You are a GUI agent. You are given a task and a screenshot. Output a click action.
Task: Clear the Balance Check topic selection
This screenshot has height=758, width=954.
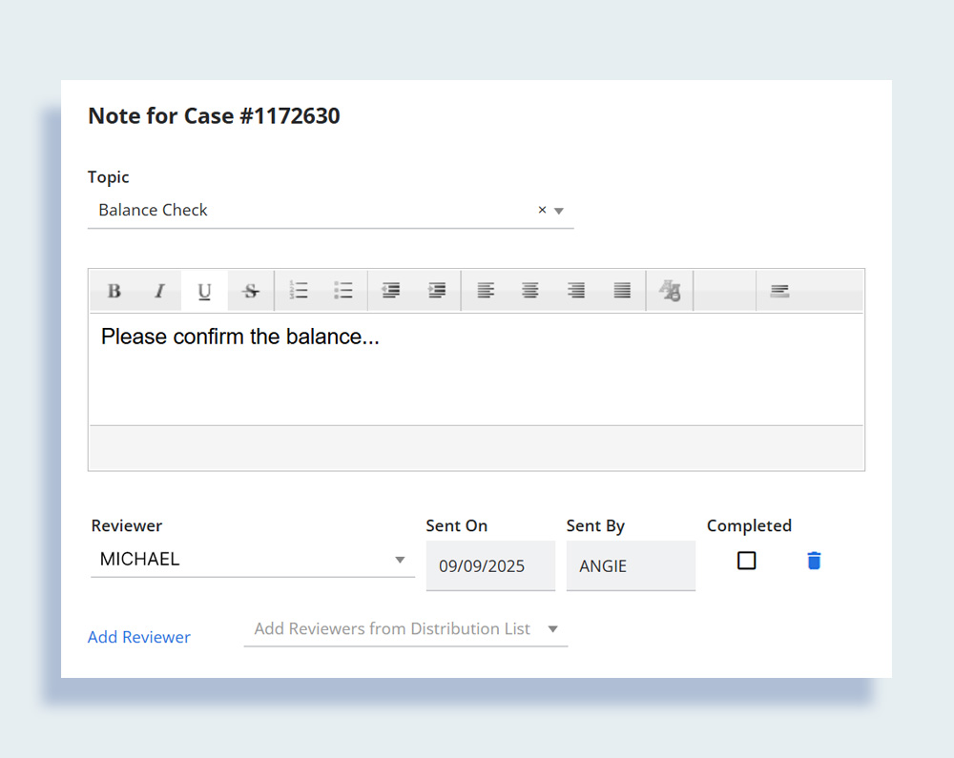pos(542,210)
